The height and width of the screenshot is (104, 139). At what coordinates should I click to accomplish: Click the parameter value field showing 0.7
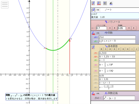(x=101, y=28)
